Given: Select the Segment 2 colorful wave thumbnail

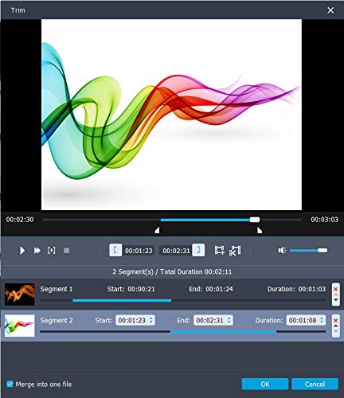Looking at the screenshot, I should click(20, 326).
